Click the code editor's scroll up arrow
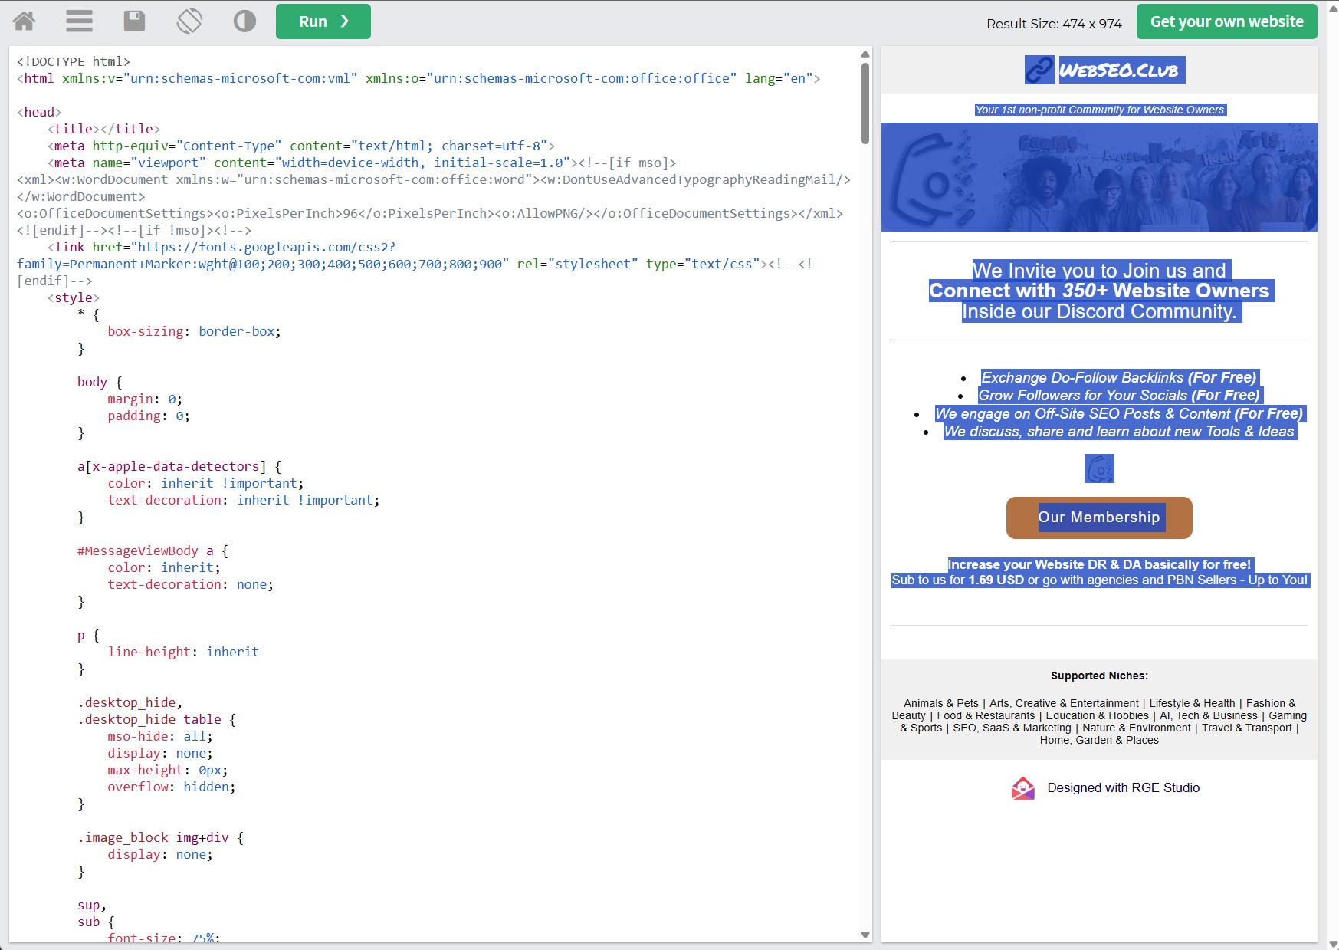 [x=865, y=54]
